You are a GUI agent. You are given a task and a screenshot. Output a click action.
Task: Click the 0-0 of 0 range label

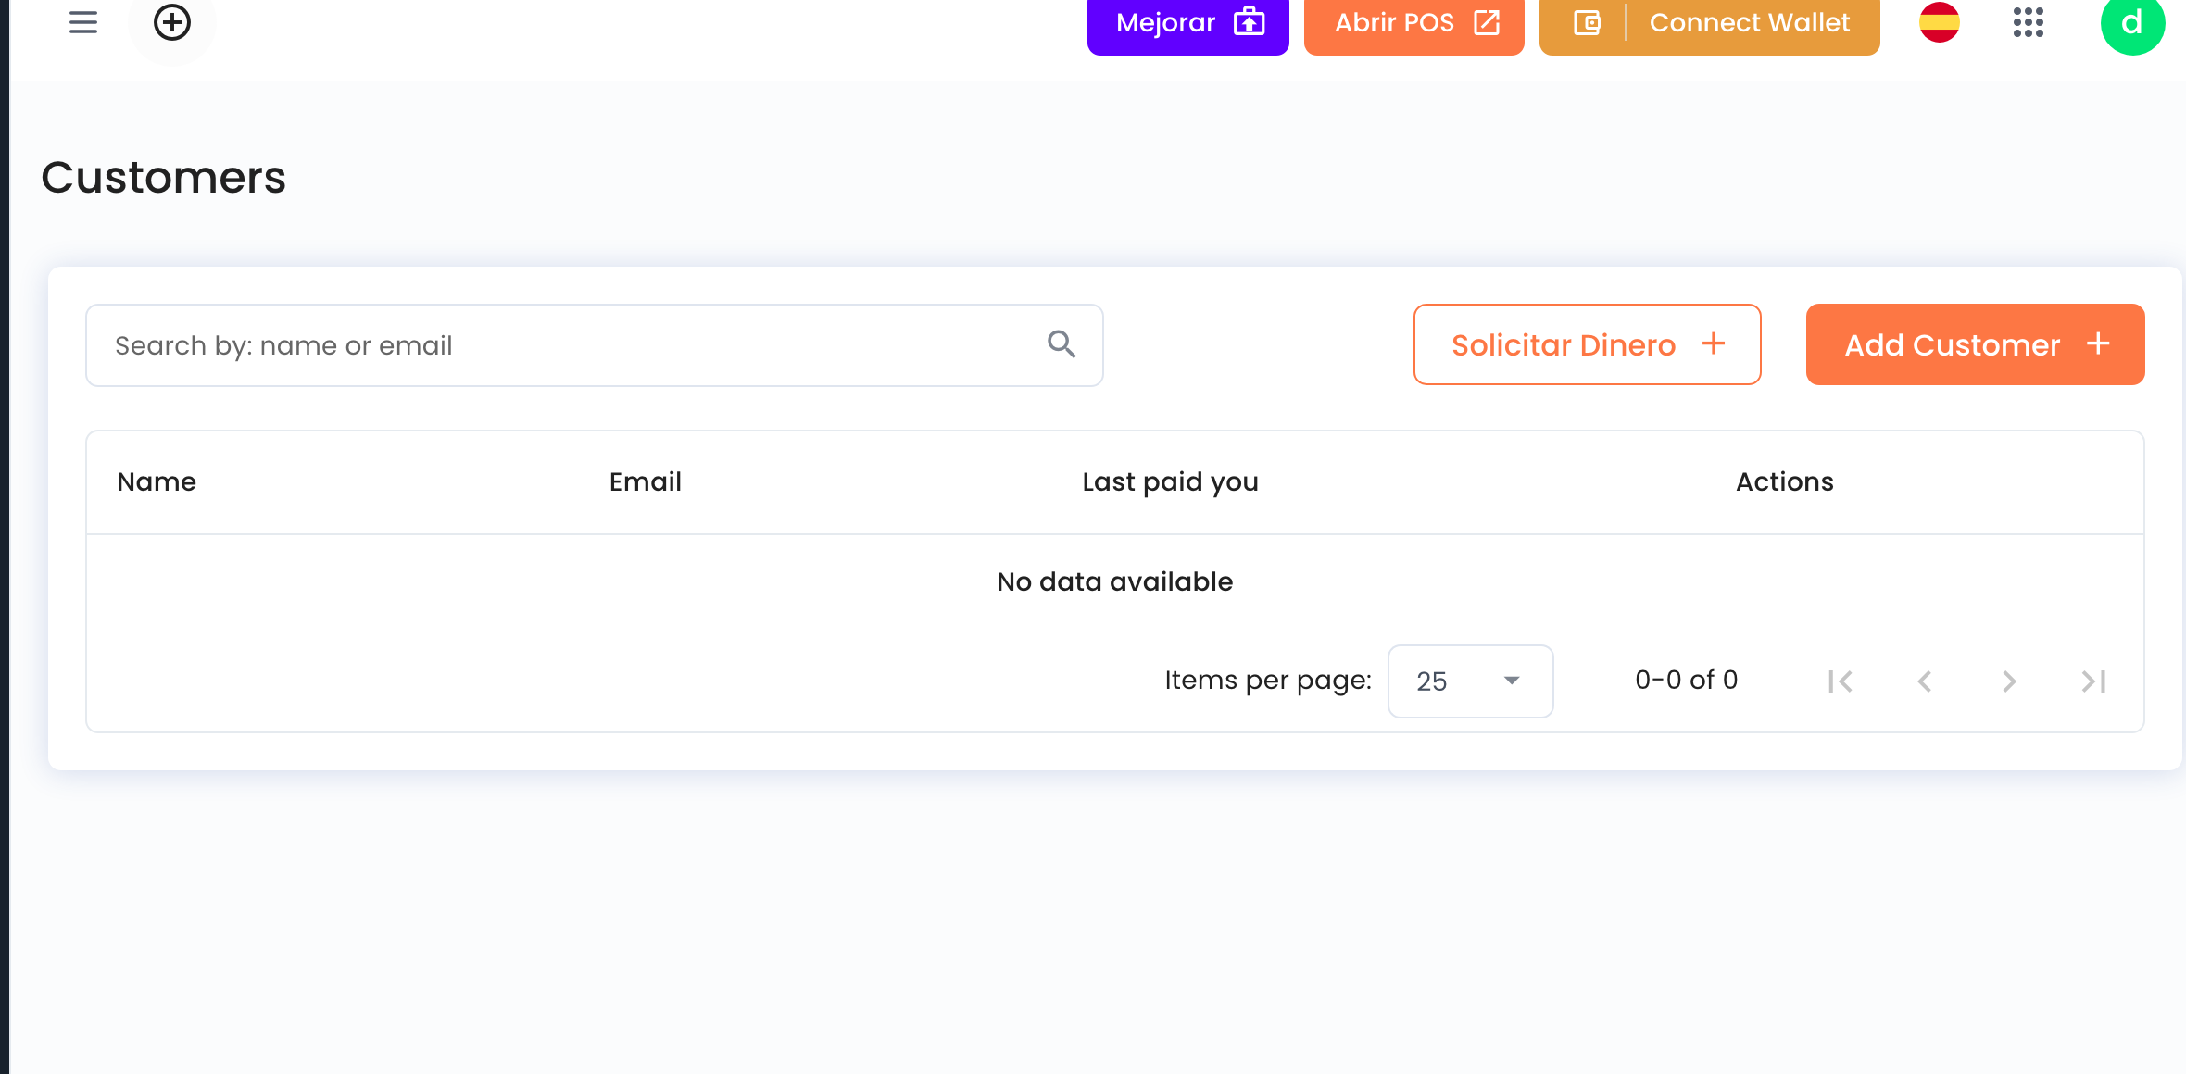click(1687, 680)
